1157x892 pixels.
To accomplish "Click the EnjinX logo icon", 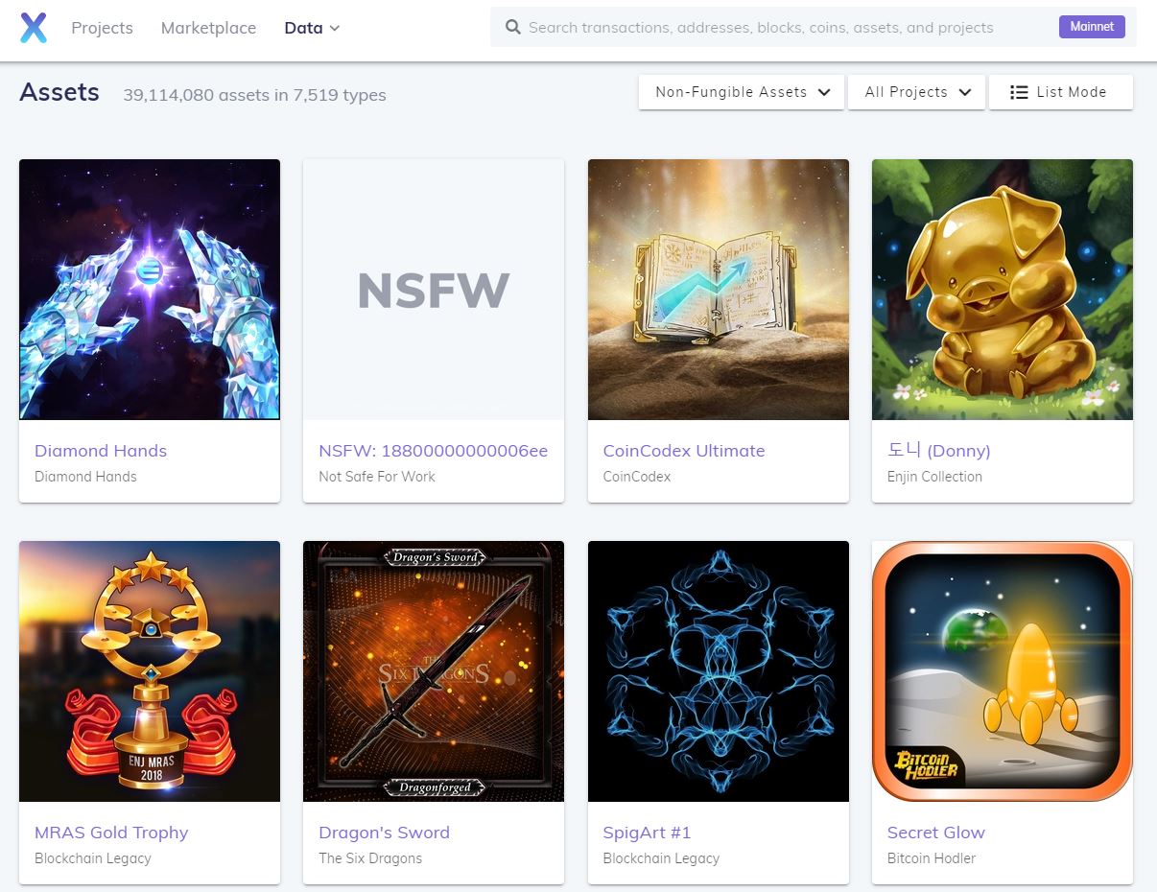I will point(34,28).
